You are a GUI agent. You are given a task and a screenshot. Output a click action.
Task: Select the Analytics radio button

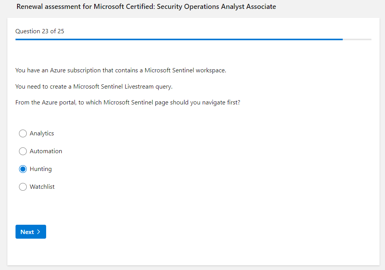[x=23, y=133]
